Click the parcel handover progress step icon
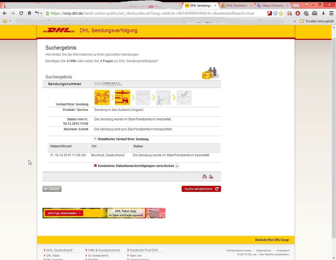Screen dimensions: 336x260 (102, 97)
